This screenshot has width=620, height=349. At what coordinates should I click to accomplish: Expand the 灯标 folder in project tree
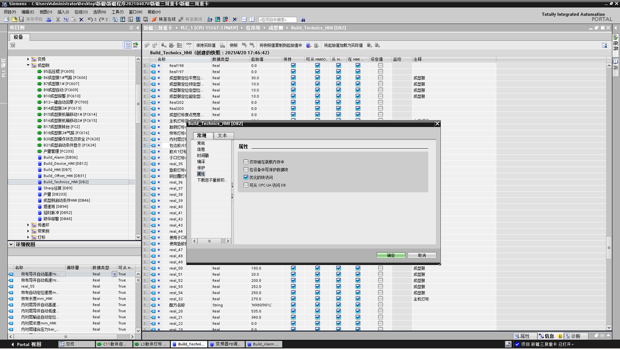(28, 237)
